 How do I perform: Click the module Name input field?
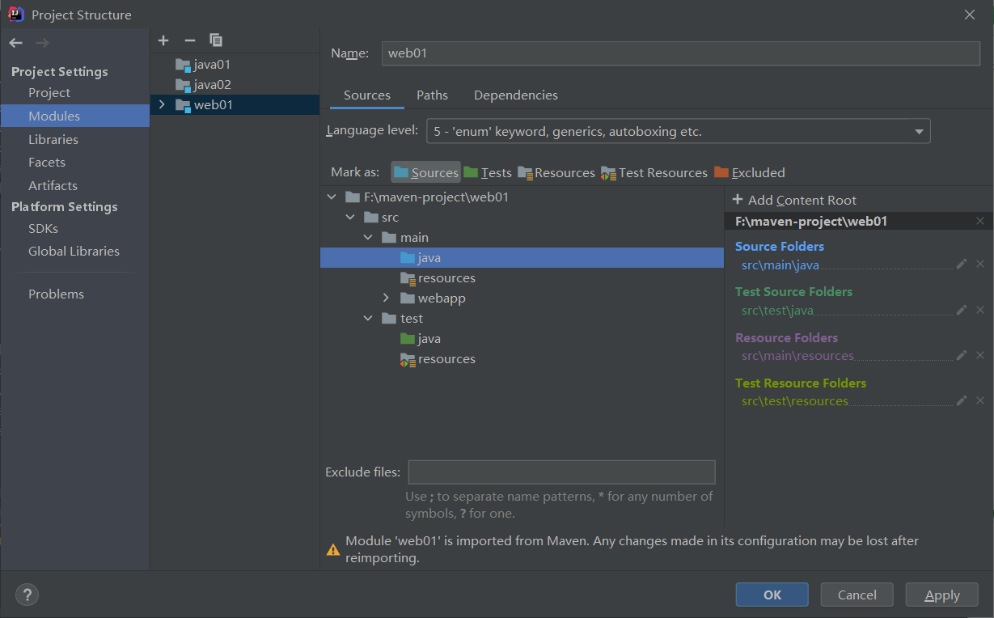(680, 53)
